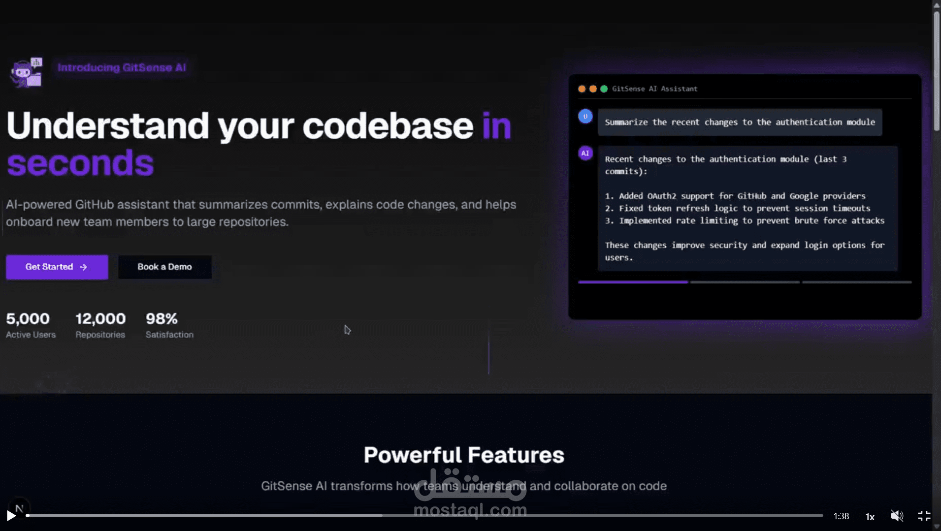Click the page vertical scrollbar thumb
The image size is (941, 531).
click(936, 71)
